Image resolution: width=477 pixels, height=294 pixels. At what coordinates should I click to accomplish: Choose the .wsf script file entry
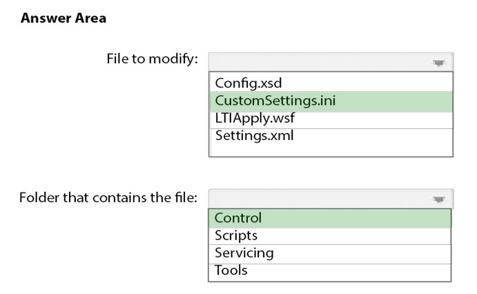click(331, 120)
